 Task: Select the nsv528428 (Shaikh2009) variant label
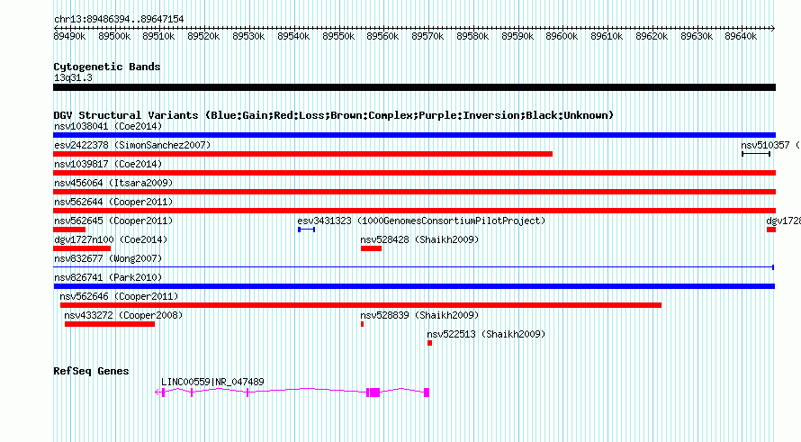click(419, 239)
